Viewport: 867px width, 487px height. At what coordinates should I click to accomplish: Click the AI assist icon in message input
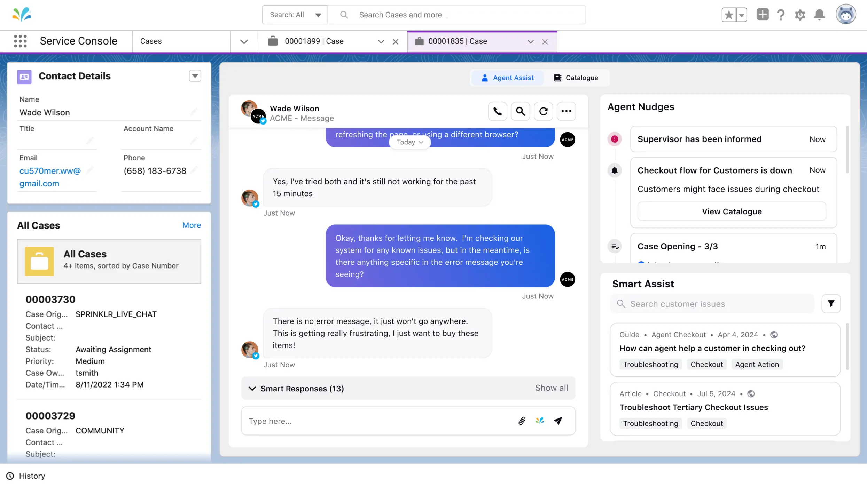point(539,421)
